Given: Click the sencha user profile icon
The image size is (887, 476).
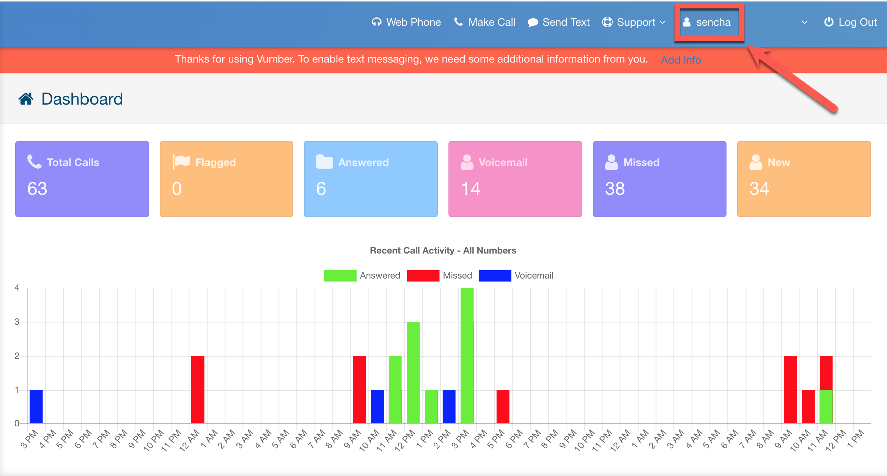Looking at the screenshot, I should tap(686, 22).
